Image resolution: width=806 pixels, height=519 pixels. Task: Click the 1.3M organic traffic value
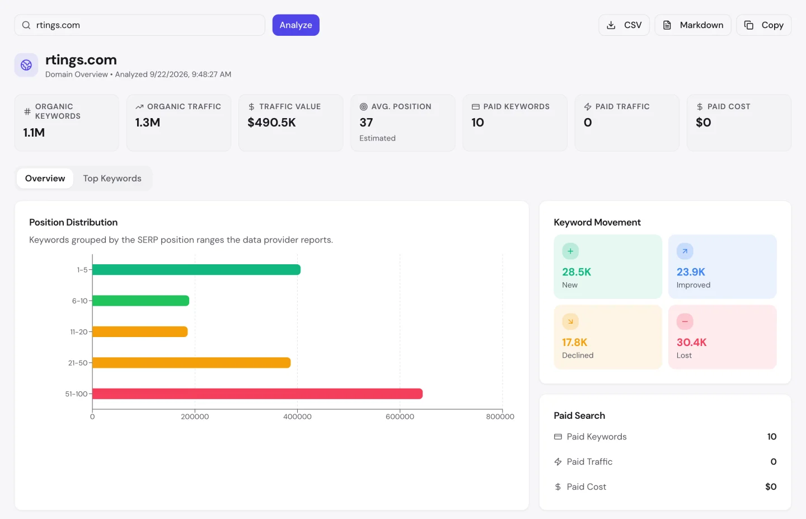[148, 123]
